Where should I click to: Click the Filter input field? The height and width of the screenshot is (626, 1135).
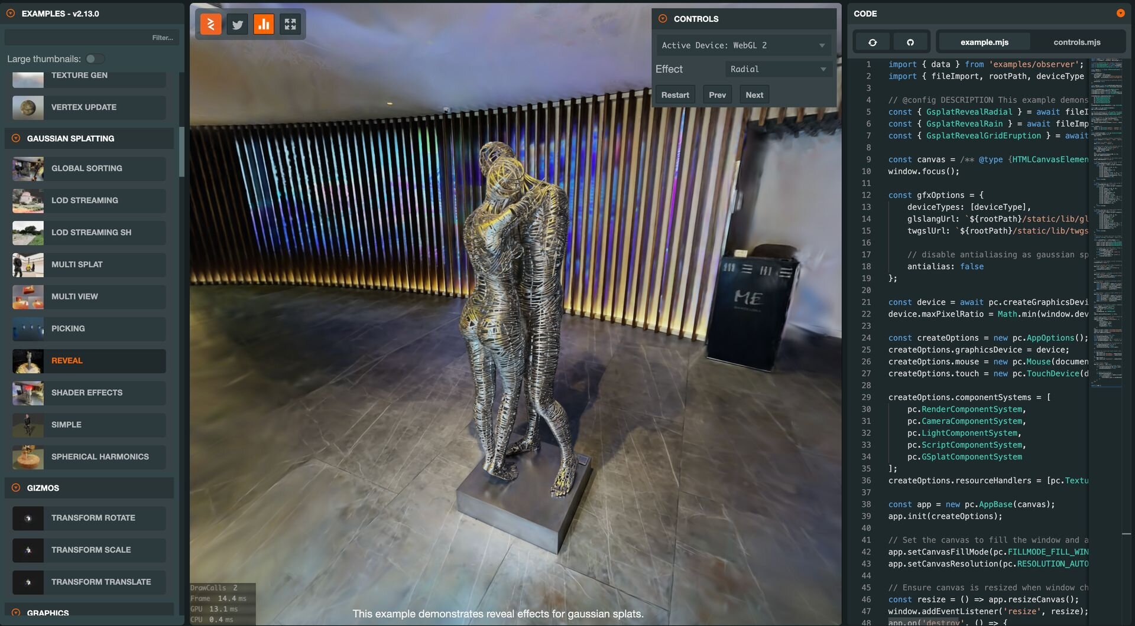(x=91, y=38)
